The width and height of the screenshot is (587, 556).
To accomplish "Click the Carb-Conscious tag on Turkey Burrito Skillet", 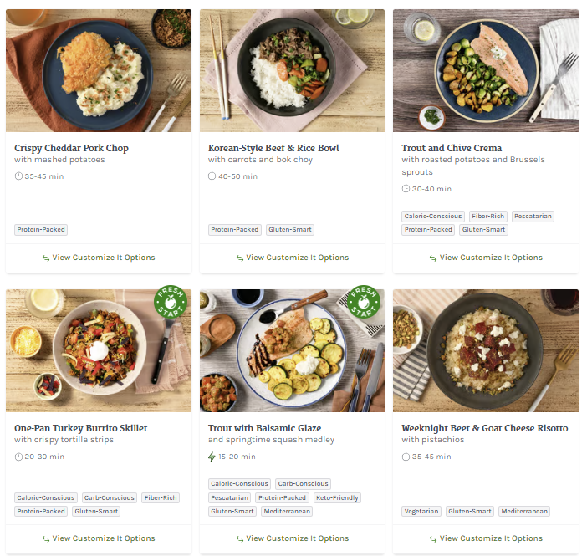I will coord(110,497).
